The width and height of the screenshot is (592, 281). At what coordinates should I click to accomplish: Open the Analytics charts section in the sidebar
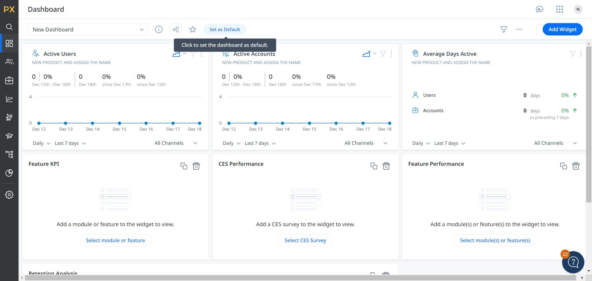(9, 99)
